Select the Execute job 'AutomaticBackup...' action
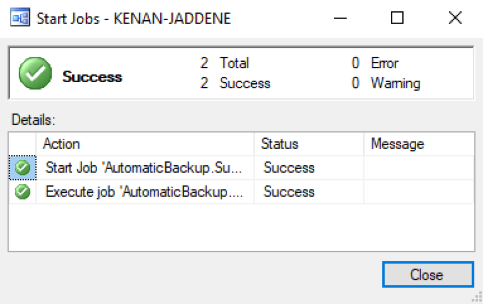 (144, 192)
